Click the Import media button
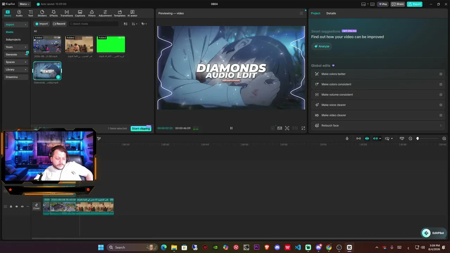 [41, 24]
